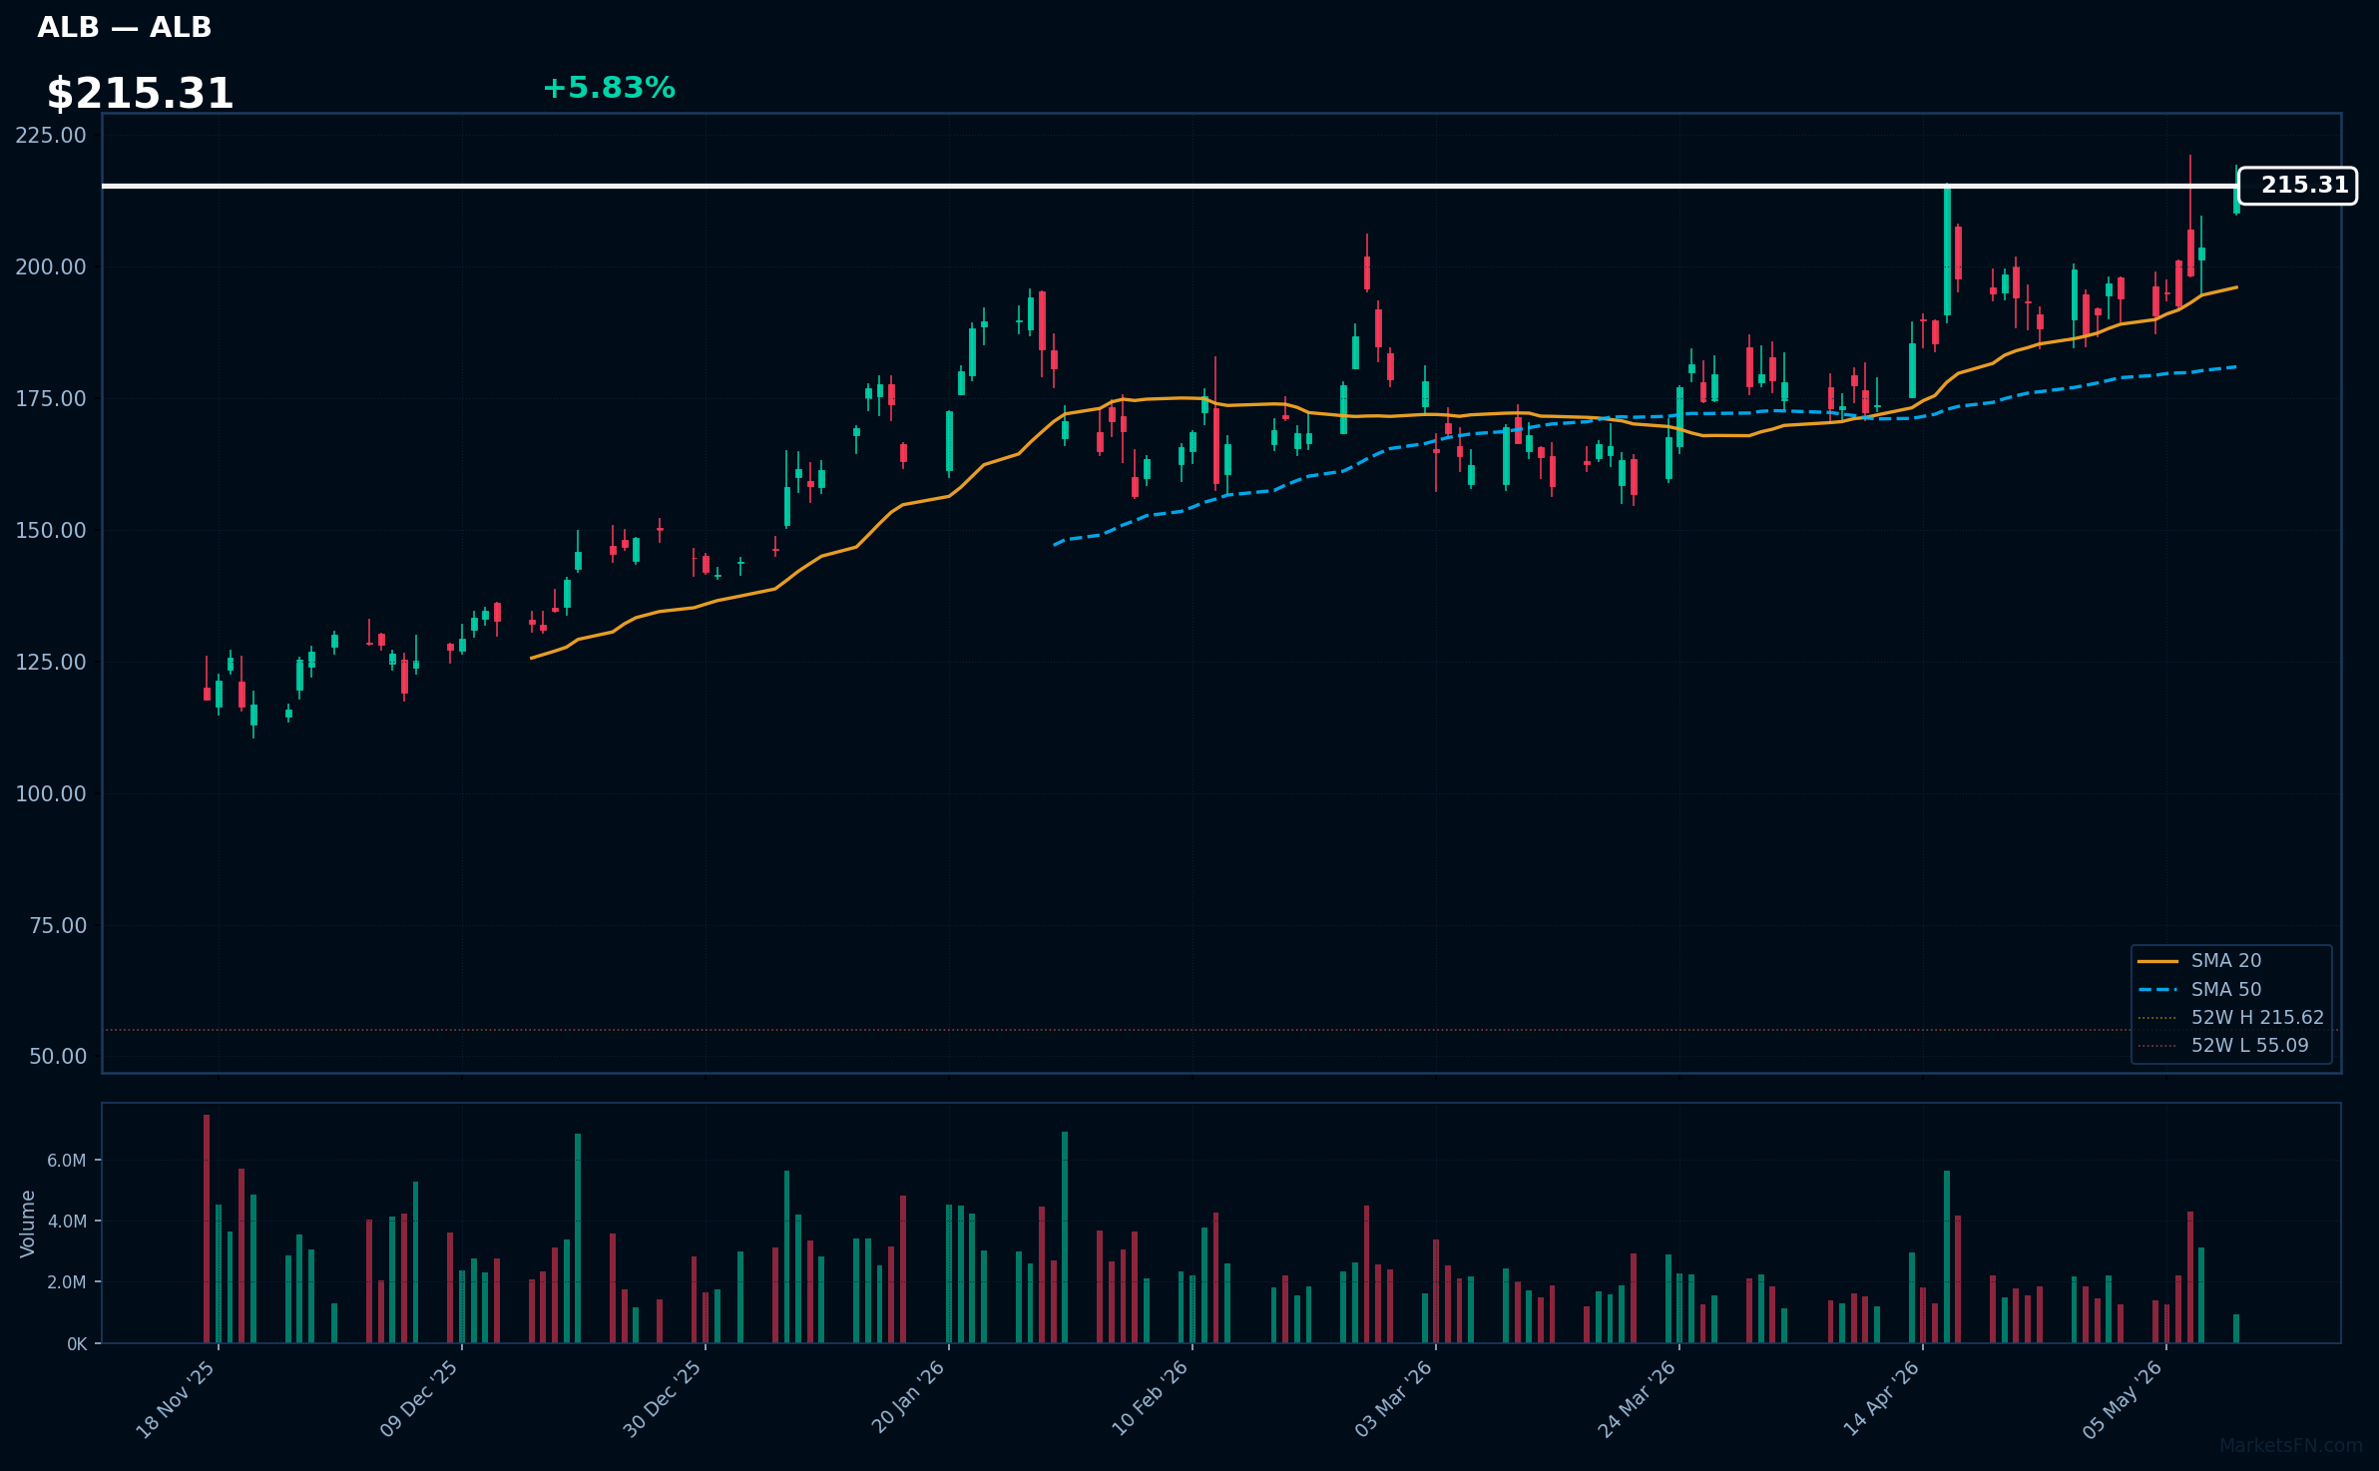Click the 20 Jan '26 date label
The image size is (2379, 1471).
[x=908, y=1399]
